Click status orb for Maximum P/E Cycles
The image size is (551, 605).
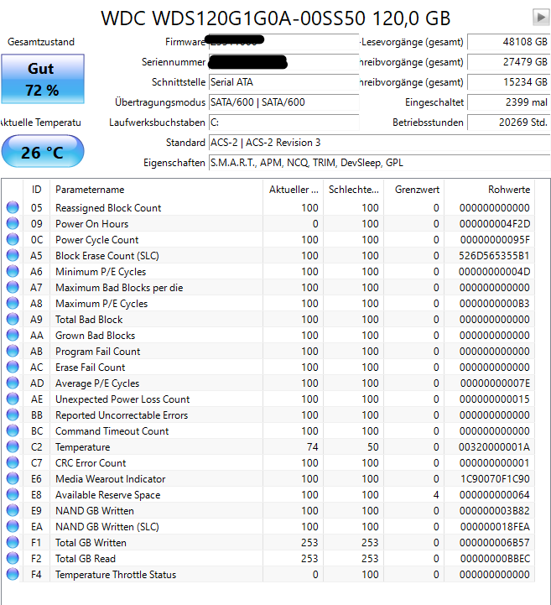click(13, 303)
